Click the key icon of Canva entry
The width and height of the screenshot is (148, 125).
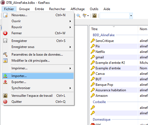(93, 73)
